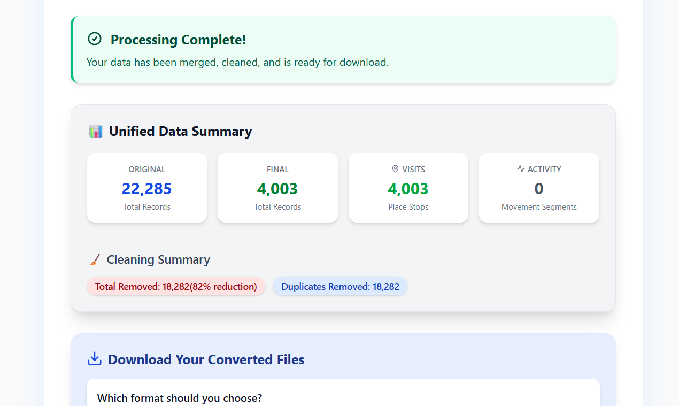
Task: Open the Download Your Converted Files section
Action: (206, 359)
